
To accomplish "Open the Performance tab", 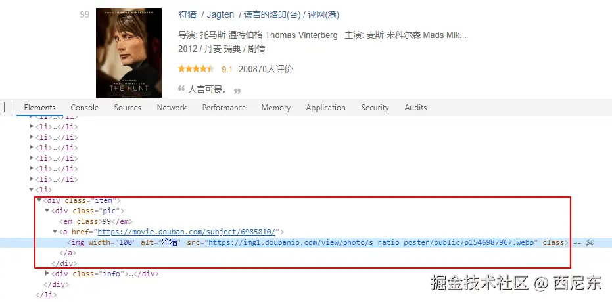I will point(224,108).
